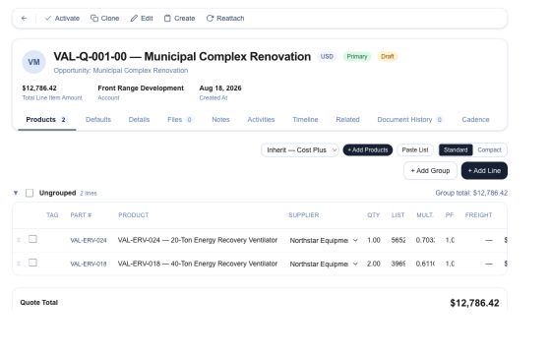Click the Group total: $12,786.42 text
The image size is (551, 354).
(471, 193)
